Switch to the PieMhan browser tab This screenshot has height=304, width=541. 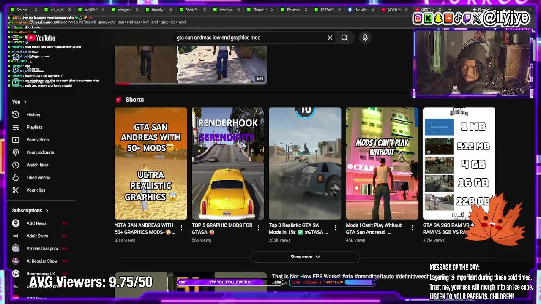294,10
